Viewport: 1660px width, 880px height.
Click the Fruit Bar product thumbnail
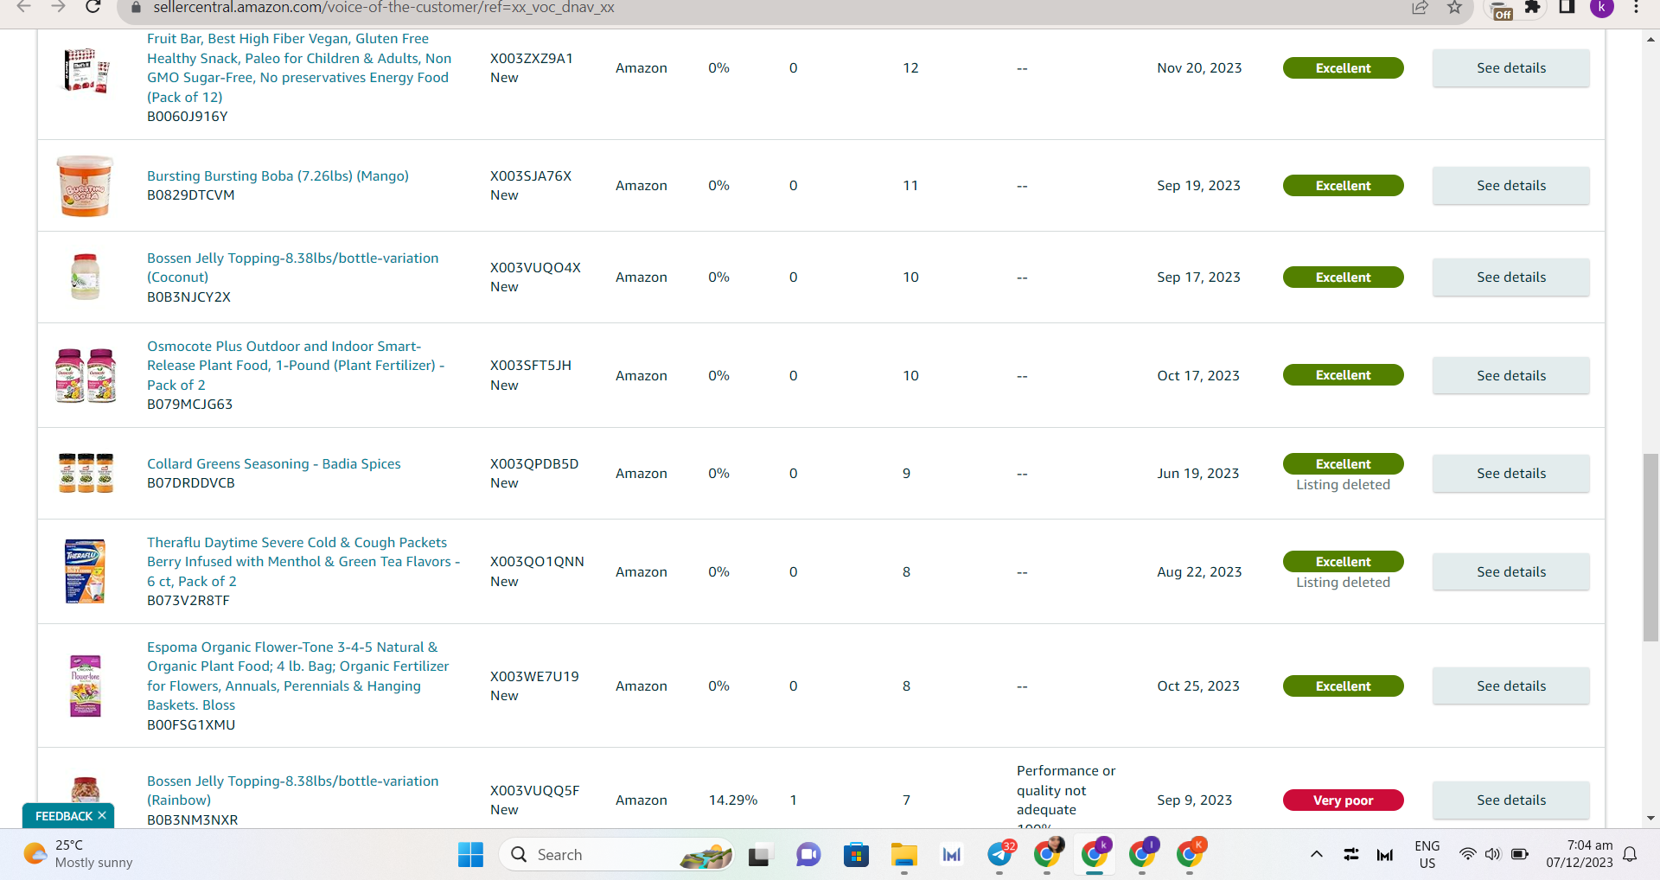86,70
